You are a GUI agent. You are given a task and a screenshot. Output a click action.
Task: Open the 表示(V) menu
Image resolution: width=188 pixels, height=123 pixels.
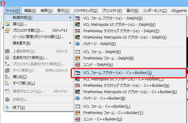(63, 11)
